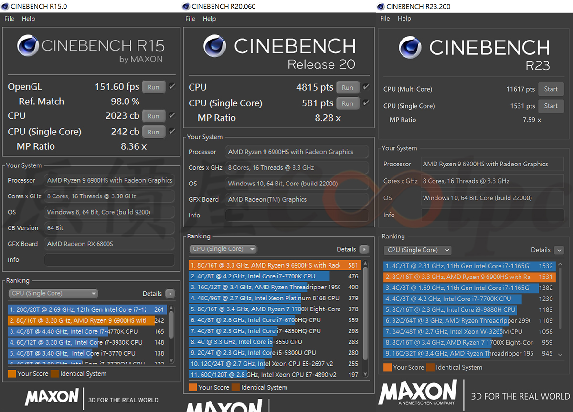Select the Ryzen 9 6900HS row in R23 ranking
Image resolution: width=573 pixels, height=412 pixels.
pyautogui.click(x=469, y=277)
